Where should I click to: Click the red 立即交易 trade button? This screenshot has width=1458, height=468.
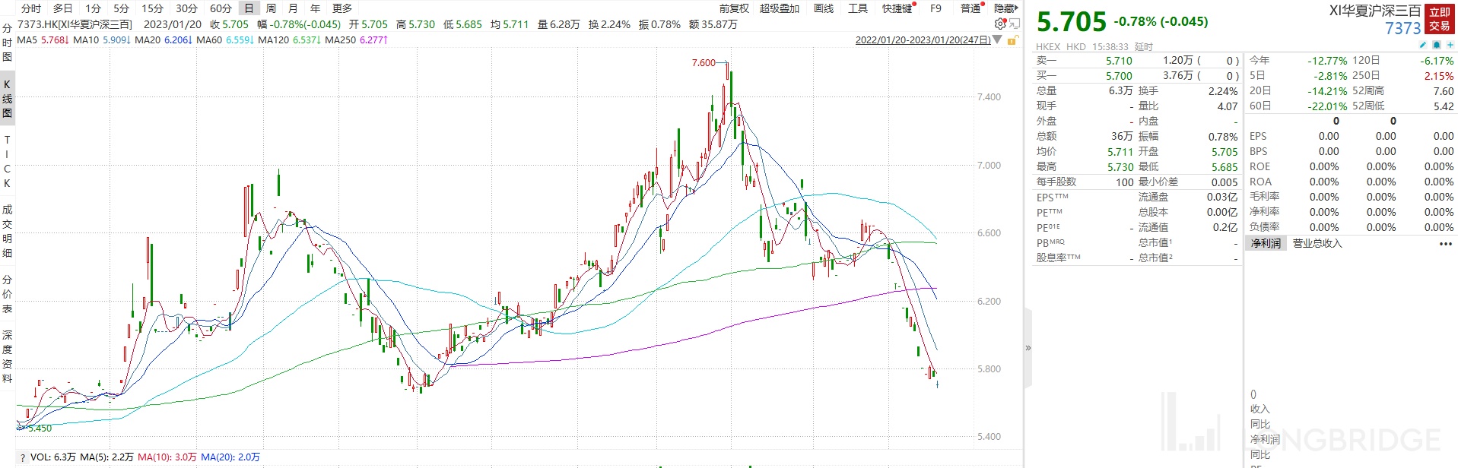[x=1439, y=19]
